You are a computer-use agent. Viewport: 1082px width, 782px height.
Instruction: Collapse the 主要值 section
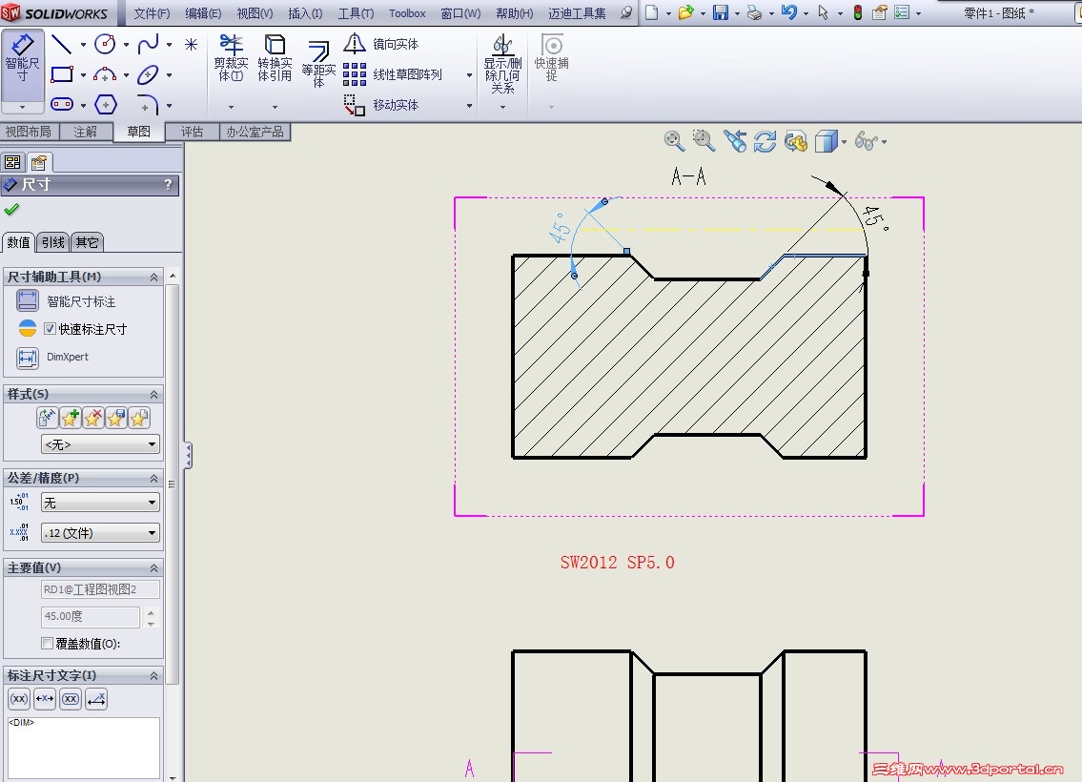[x=153, y=568]
